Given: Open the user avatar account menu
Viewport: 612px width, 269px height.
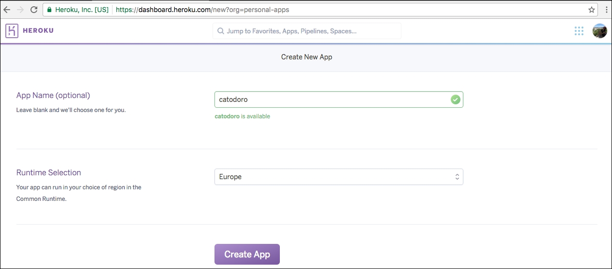Looking at the screenshot, I should coord(599,31).
